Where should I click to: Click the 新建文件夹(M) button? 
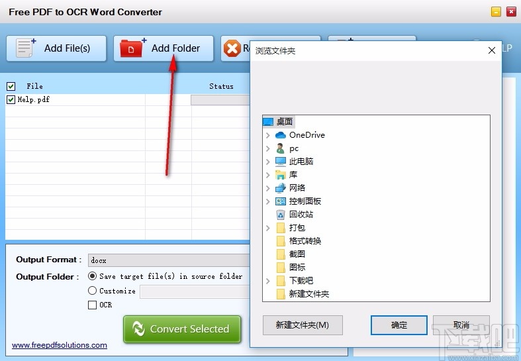pos(303,325)
